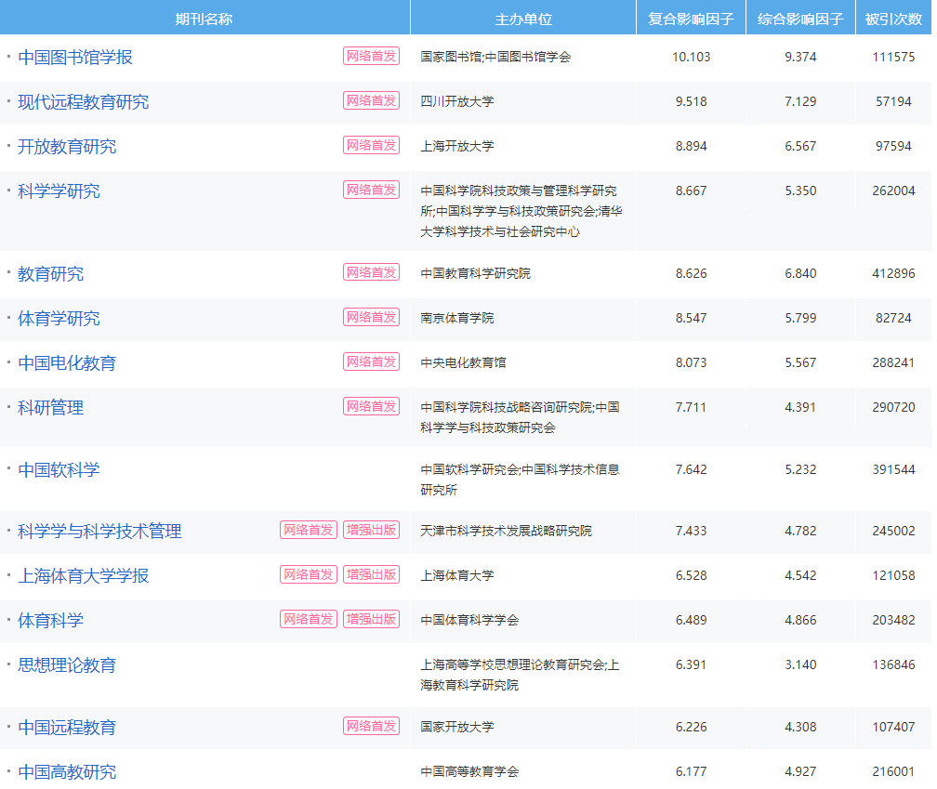Click 网络首发 tag for 开放教育研究
This screenshot has width=937, height=789.
click(371, 145)
